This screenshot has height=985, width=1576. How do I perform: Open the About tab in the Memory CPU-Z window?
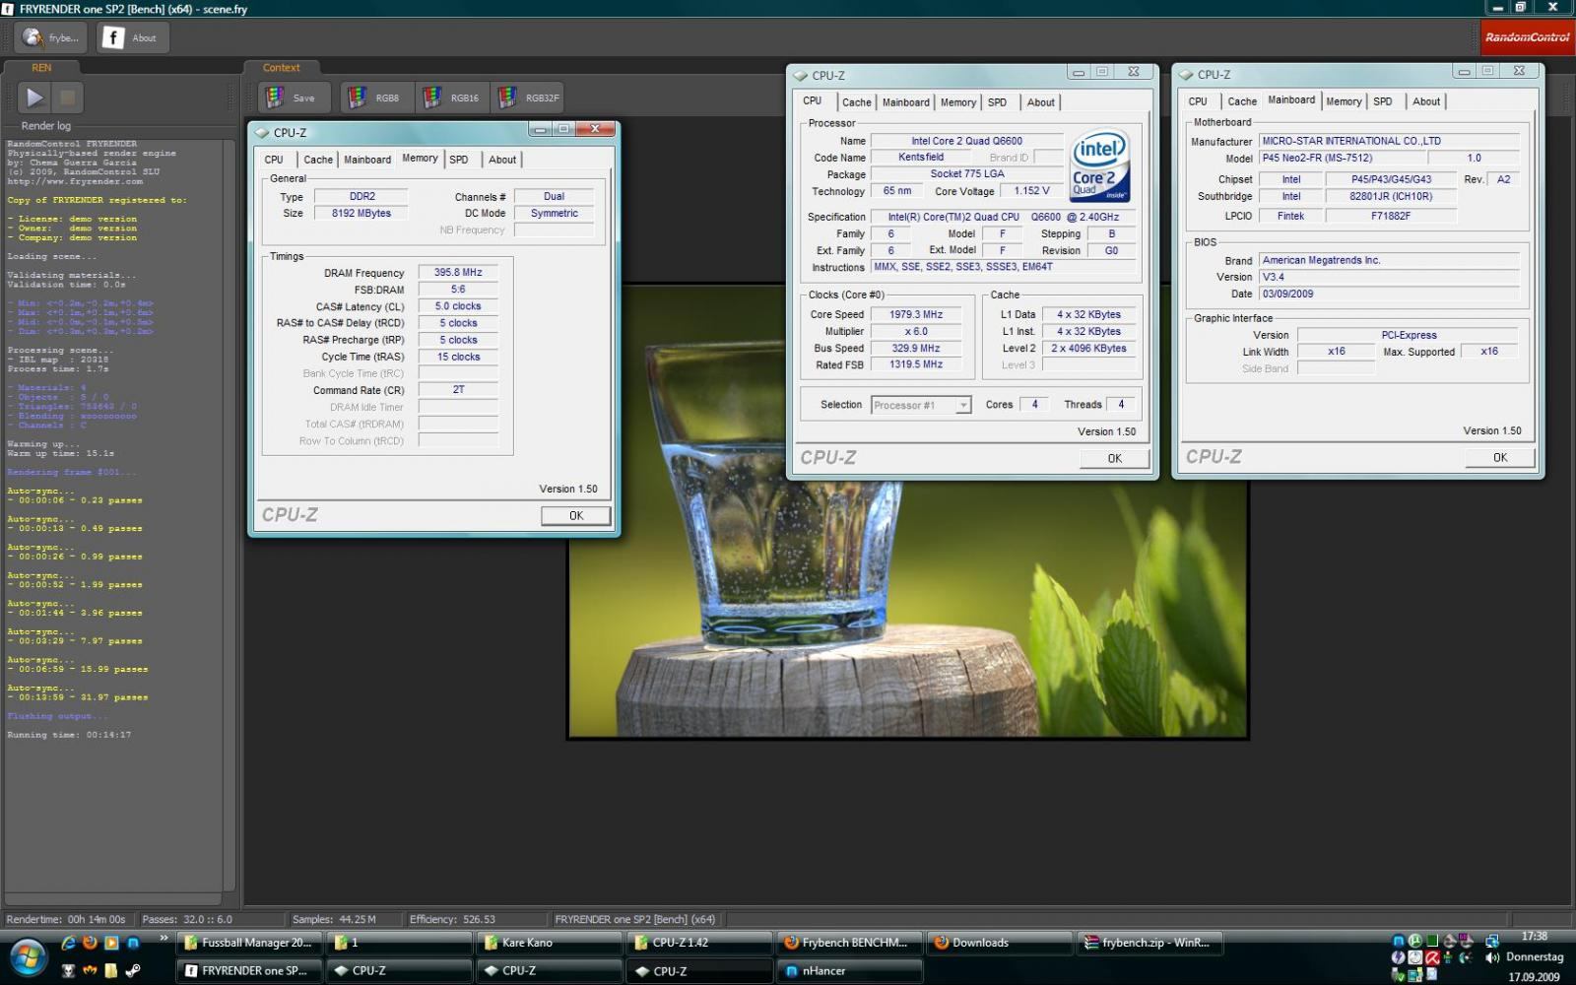(502, 160)
